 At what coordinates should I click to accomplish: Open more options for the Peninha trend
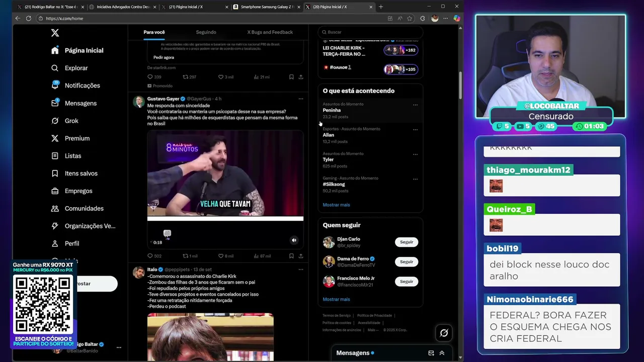click(x=415, y=105)
